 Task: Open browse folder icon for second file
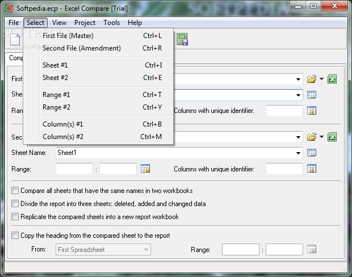(312, 137)
